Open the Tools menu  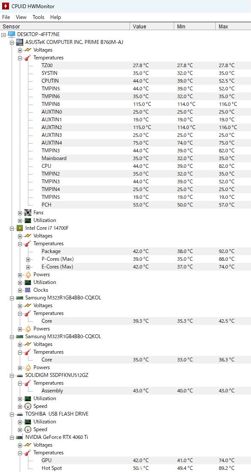39,17
